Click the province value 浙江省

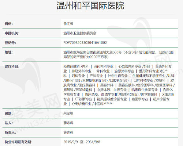(x=68, y=24)
